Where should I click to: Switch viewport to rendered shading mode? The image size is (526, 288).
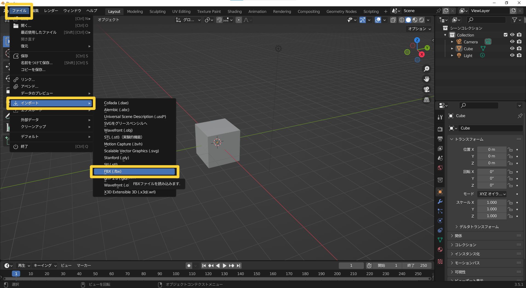pyautogui.click(x=421, y=20)
